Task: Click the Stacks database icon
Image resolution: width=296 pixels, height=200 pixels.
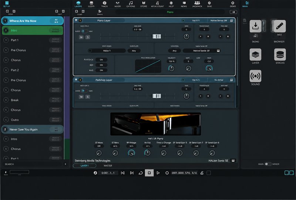Action: tap(280, 54)
